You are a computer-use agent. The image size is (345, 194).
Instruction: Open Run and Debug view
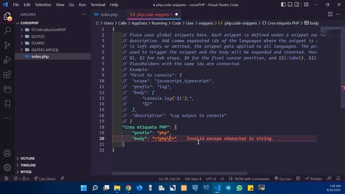(7, 60)
